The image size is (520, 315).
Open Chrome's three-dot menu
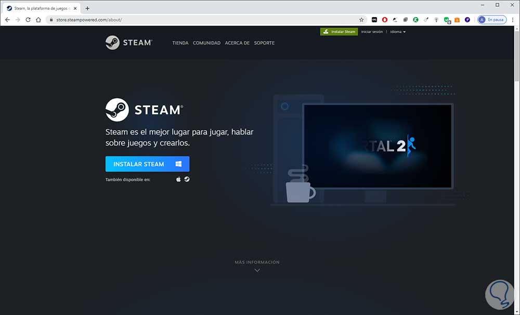click(x=513, y=20)
